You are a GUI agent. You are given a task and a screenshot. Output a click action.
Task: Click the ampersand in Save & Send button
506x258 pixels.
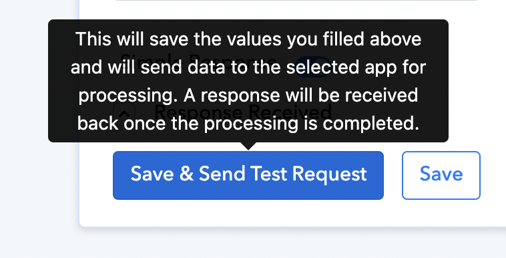[186, 174]
